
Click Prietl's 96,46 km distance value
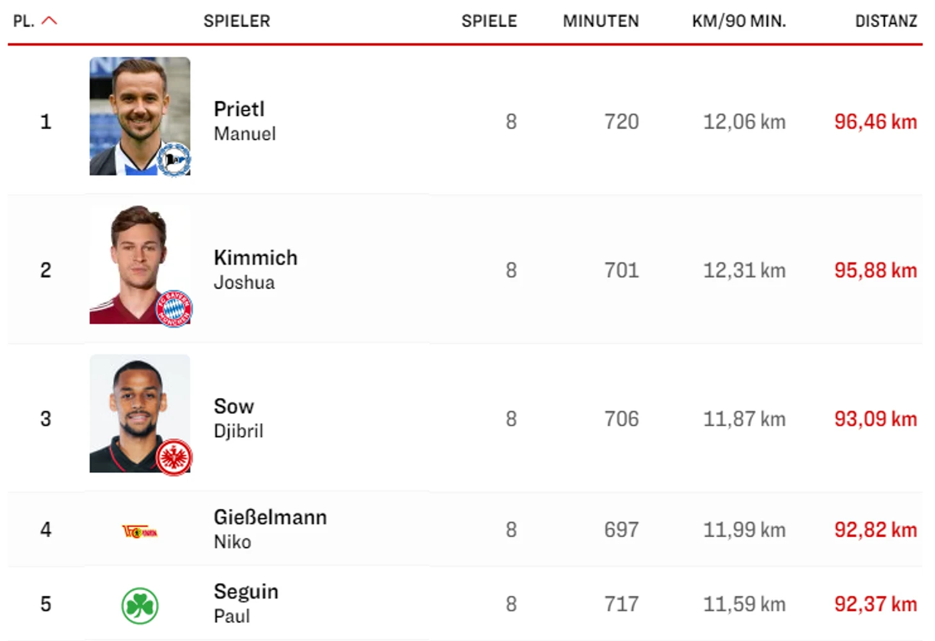coord(875,122)
